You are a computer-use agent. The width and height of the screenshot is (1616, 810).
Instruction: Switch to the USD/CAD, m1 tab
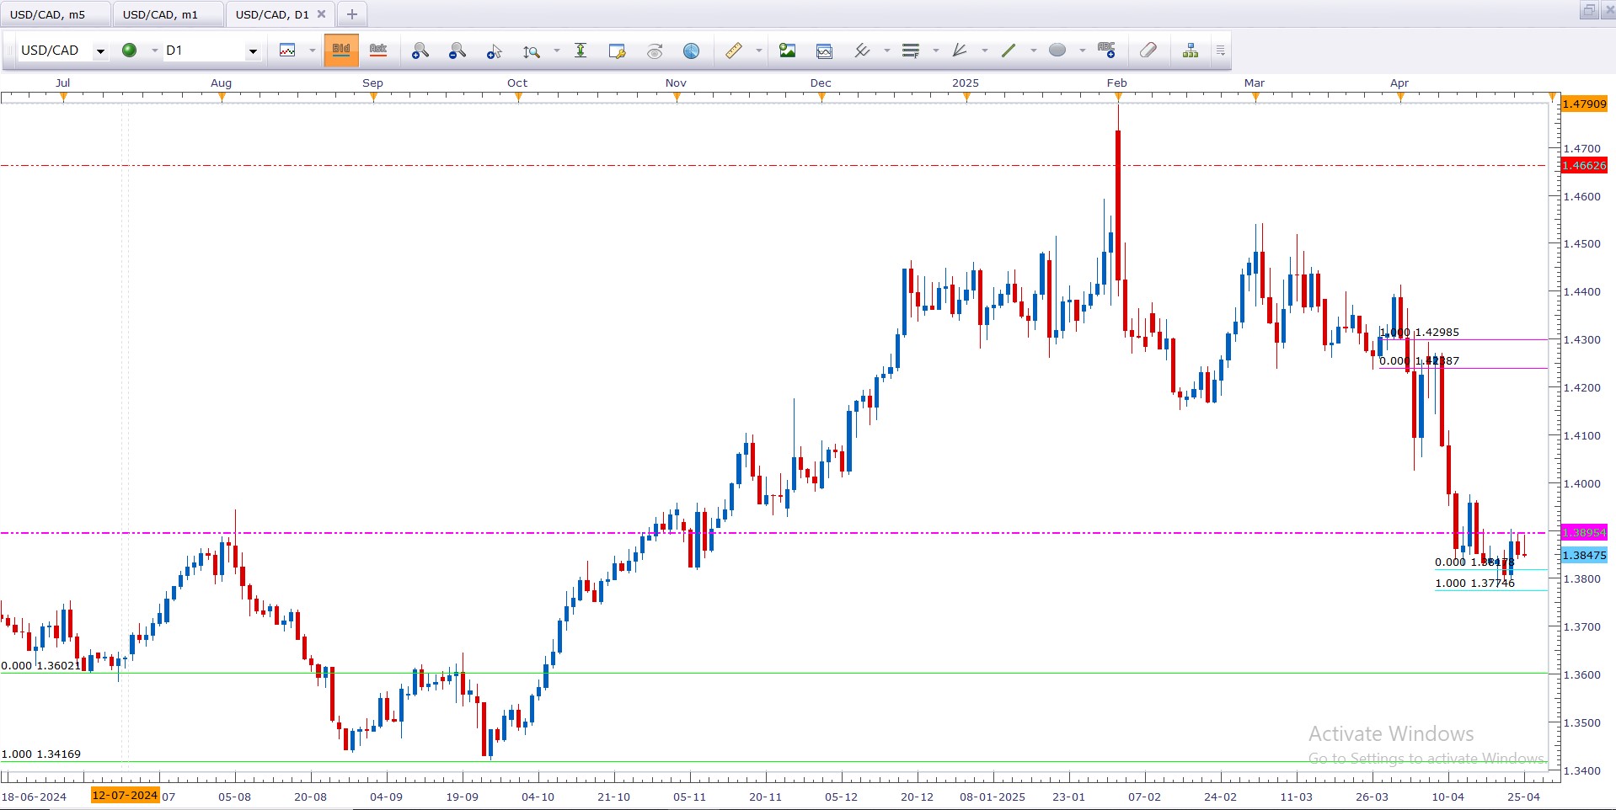pos(160,14)
